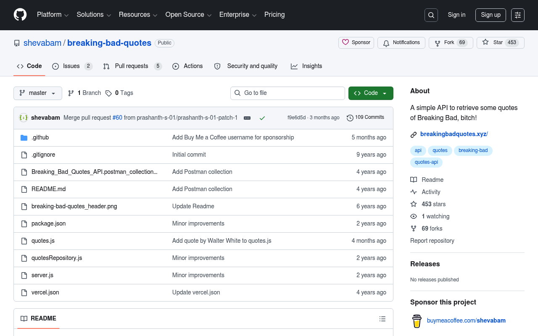This screenshot has height=336, width=538.
Task: Open breaking-bad-quotes_header.png file
Action: point(74,206)
